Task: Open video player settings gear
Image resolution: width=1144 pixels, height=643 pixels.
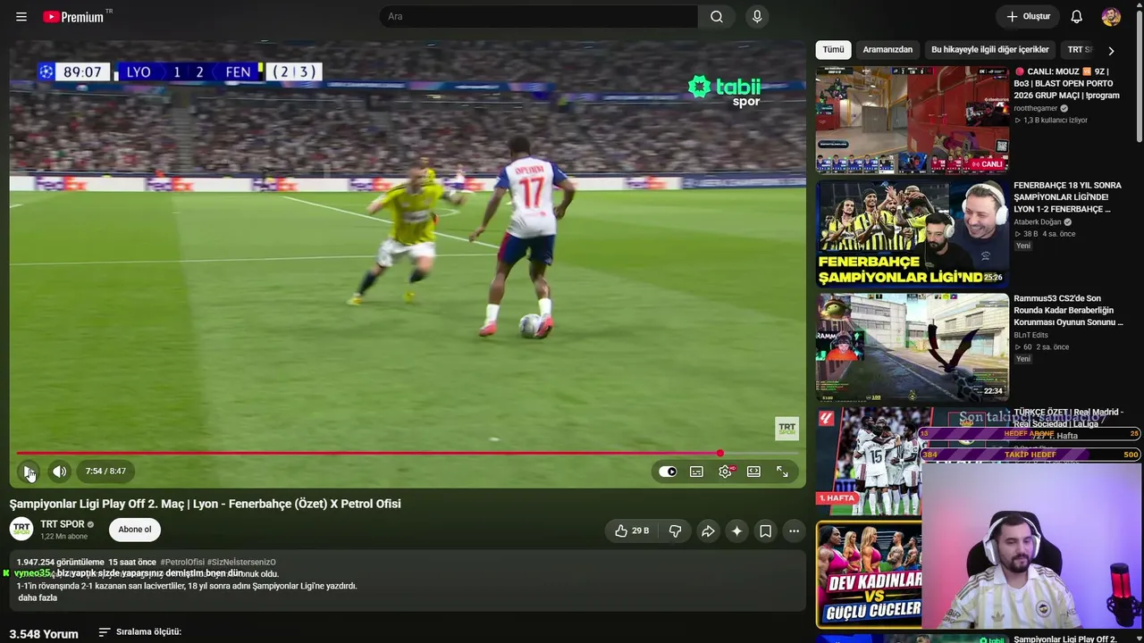Action: click(725, 472)
